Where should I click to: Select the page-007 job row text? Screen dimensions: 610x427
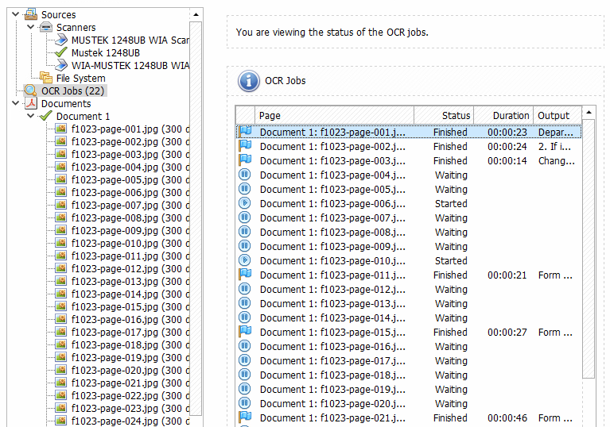tap(332, 217)
